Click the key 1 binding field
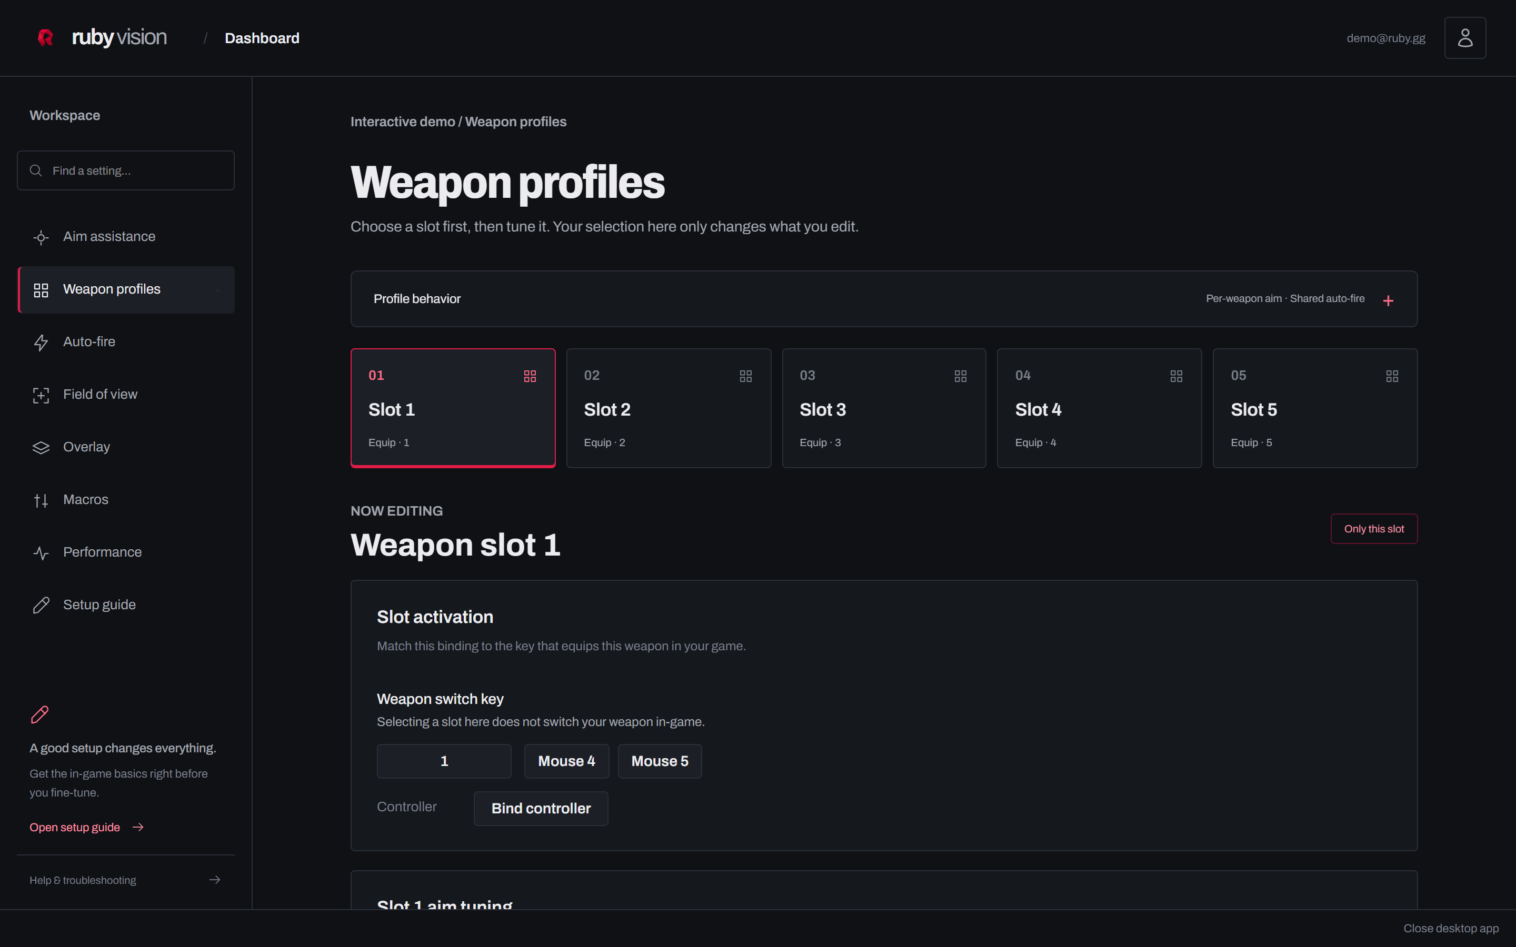This screenshot has width=1516, height=947. click(x=444, y=761)
